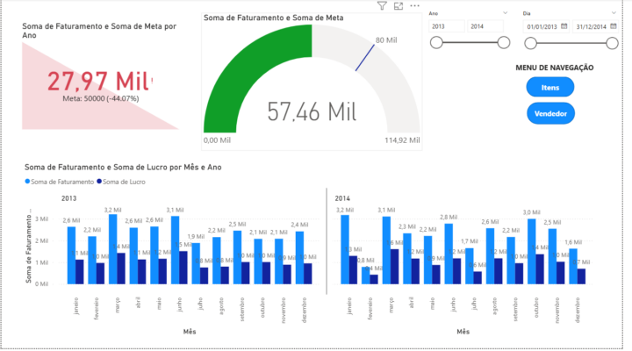Click the Soma de Faturamento legend marker
Screen dimensions: 632x351
coord(27,182)
